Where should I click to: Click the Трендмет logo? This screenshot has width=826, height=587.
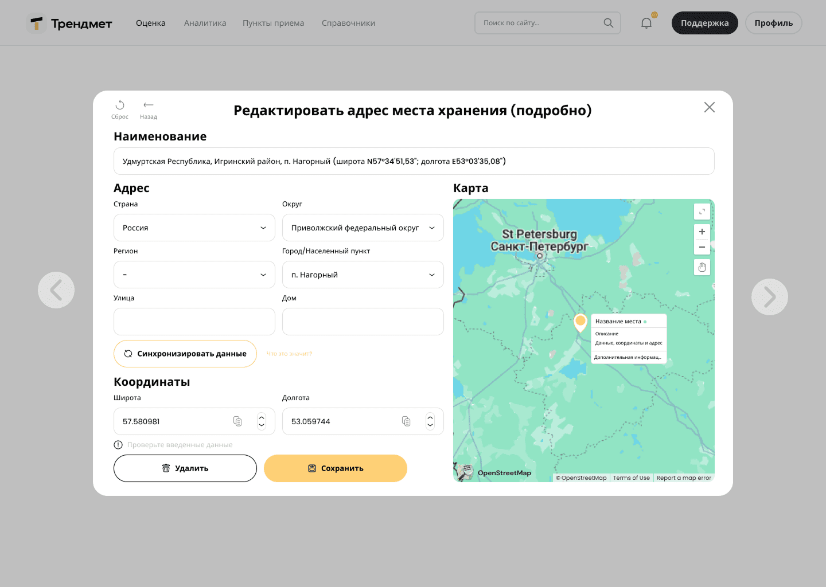pos(69,24)
